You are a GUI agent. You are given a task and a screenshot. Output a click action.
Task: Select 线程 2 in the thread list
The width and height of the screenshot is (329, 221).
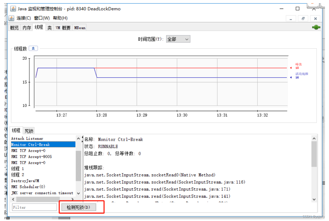43,175
